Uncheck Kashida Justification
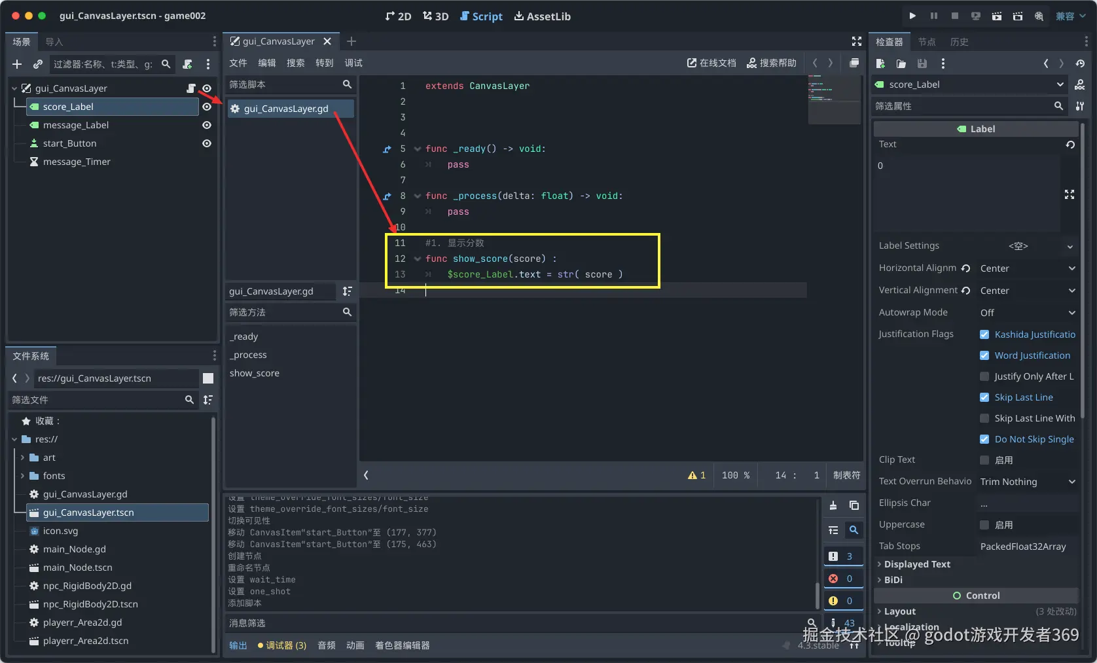 [x=984, y=334]
